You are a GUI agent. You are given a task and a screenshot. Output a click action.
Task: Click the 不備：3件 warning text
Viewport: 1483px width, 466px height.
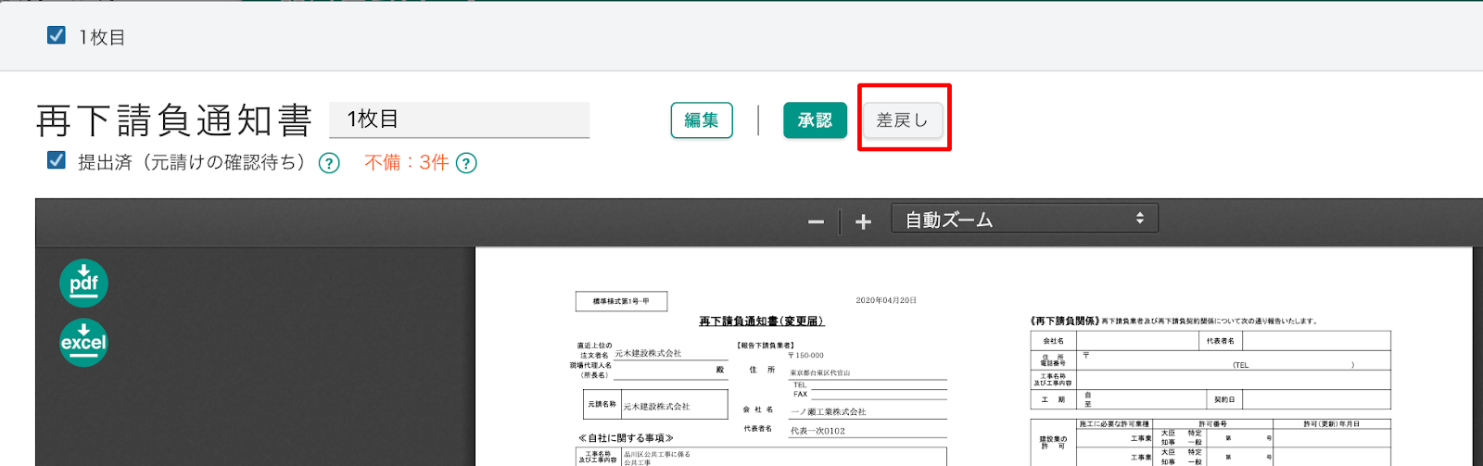[406, 162]
